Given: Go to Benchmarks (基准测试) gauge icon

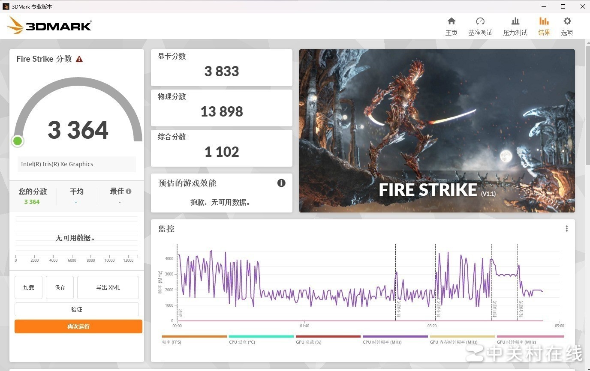Looking at the screenshot, I should click(480, 21).
